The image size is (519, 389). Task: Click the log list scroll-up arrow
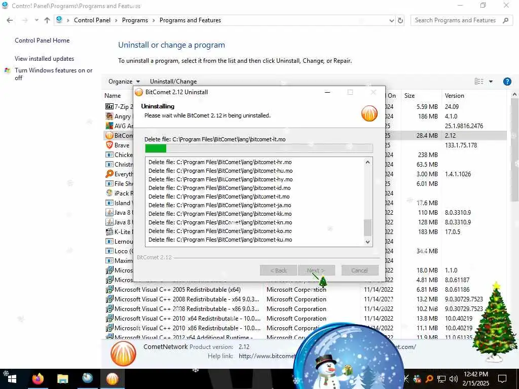pos(367,163)
